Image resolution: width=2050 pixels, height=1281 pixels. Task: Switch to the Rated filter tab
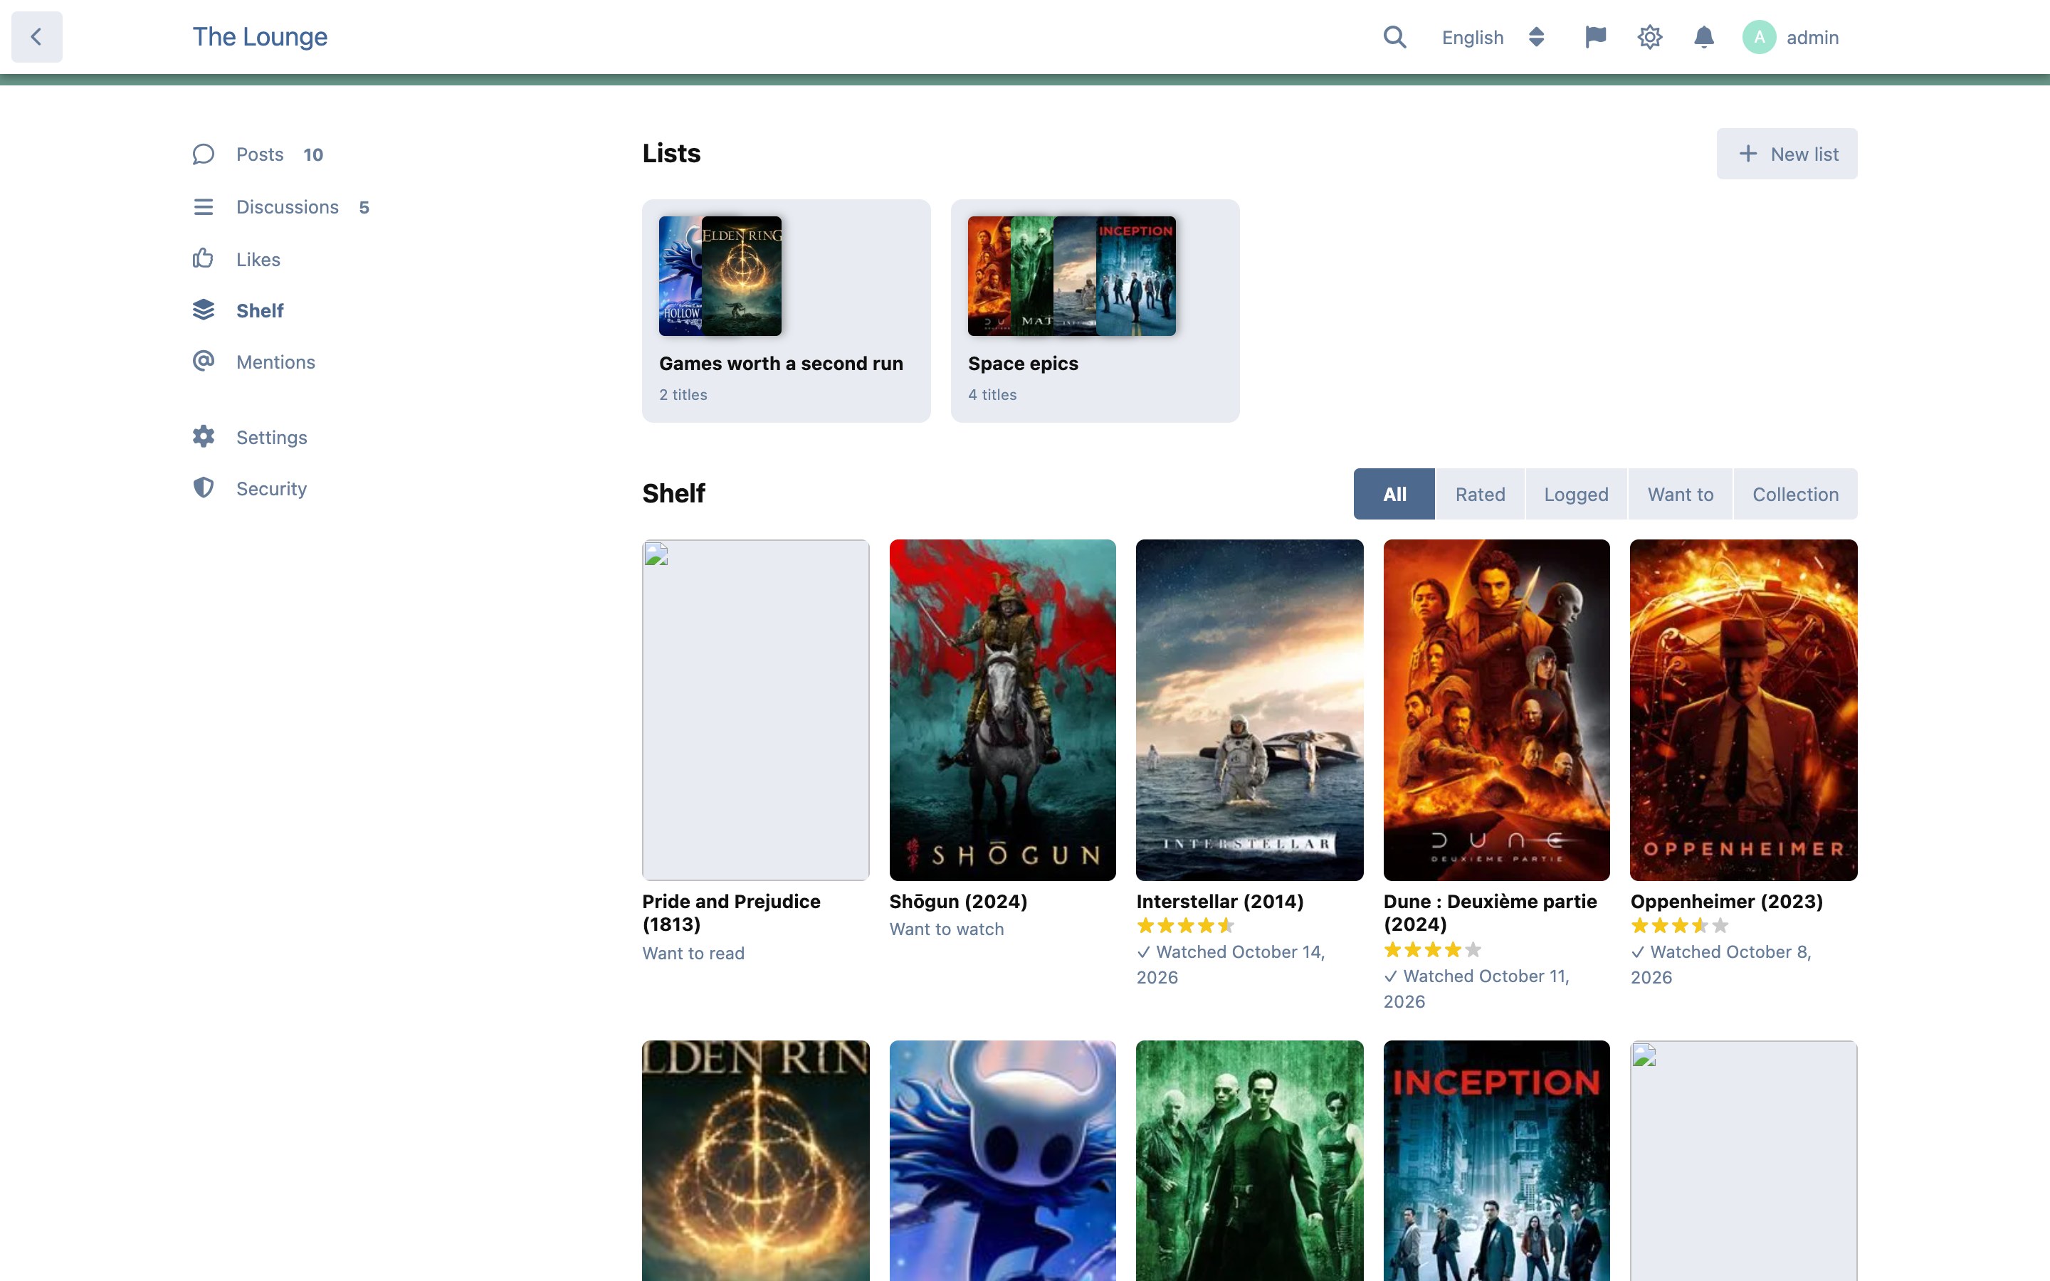(x=1480, y=494)
